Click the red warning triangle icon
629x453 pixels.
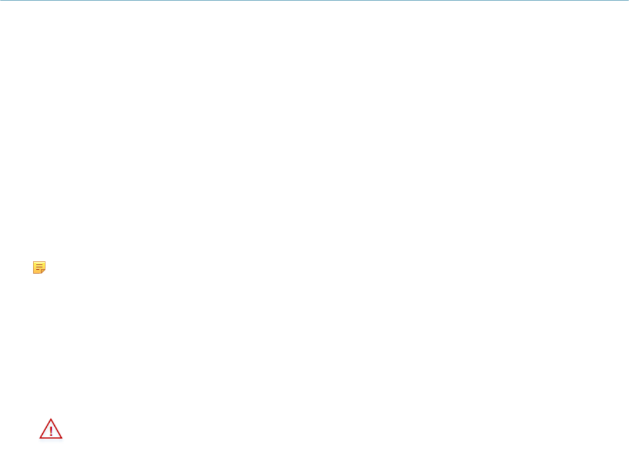tap(51, 428)
